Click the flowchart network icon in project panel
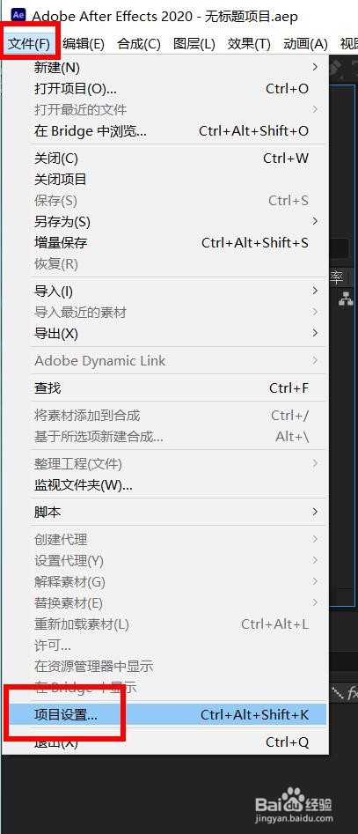The width and height of the screenshot is (358, 834). [x=346, y=299]
